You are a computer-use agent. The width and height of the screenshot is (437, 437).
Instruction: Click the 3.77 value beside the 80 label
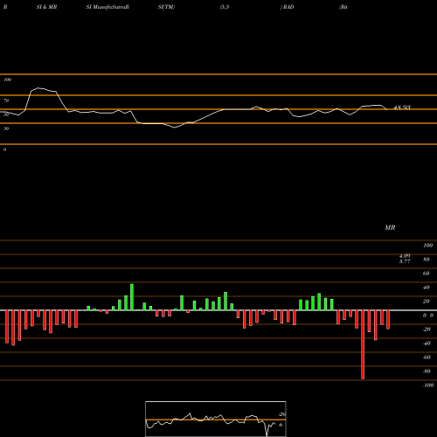(405, 261)
